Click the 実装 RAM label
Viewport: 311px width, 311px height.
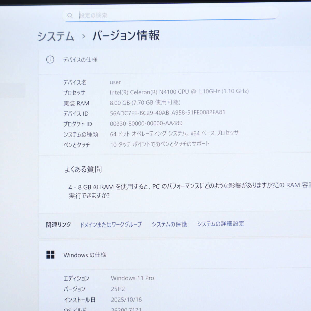pyautogui.click(x=76, y=103)
